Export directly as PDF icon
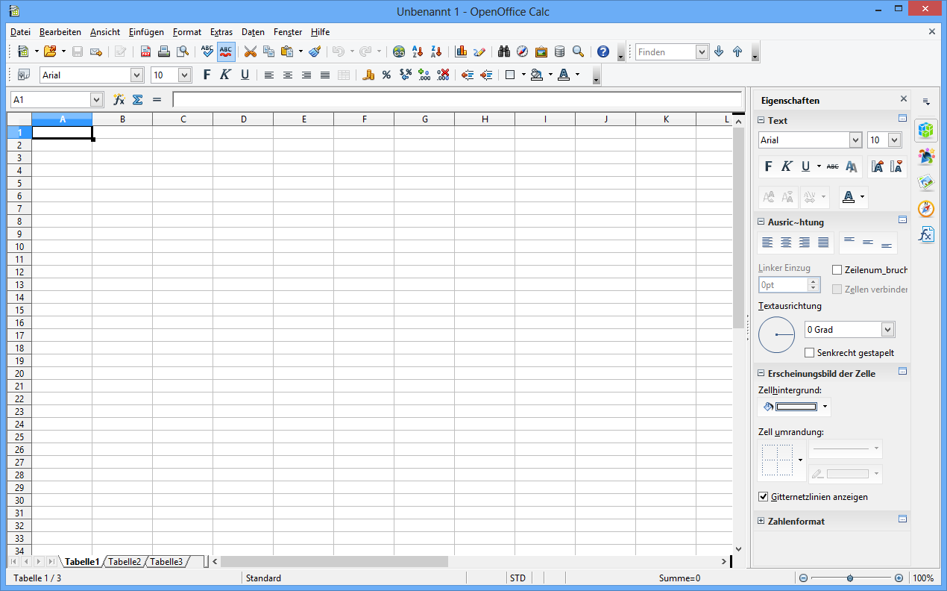Screen dimensions: 947x591 point(145,51)
